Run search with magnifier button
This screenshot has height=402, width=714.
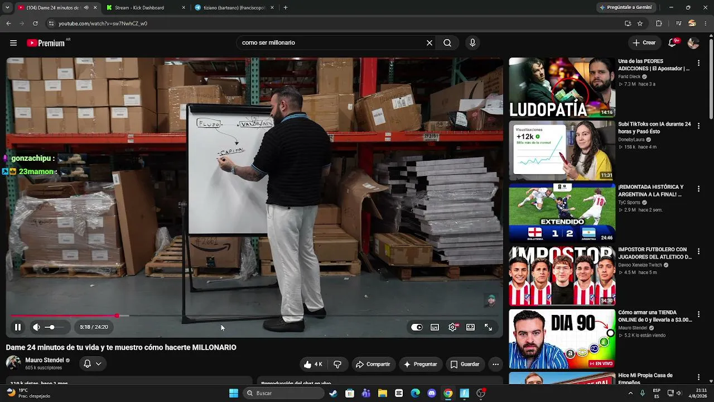(x=447, y=43)
